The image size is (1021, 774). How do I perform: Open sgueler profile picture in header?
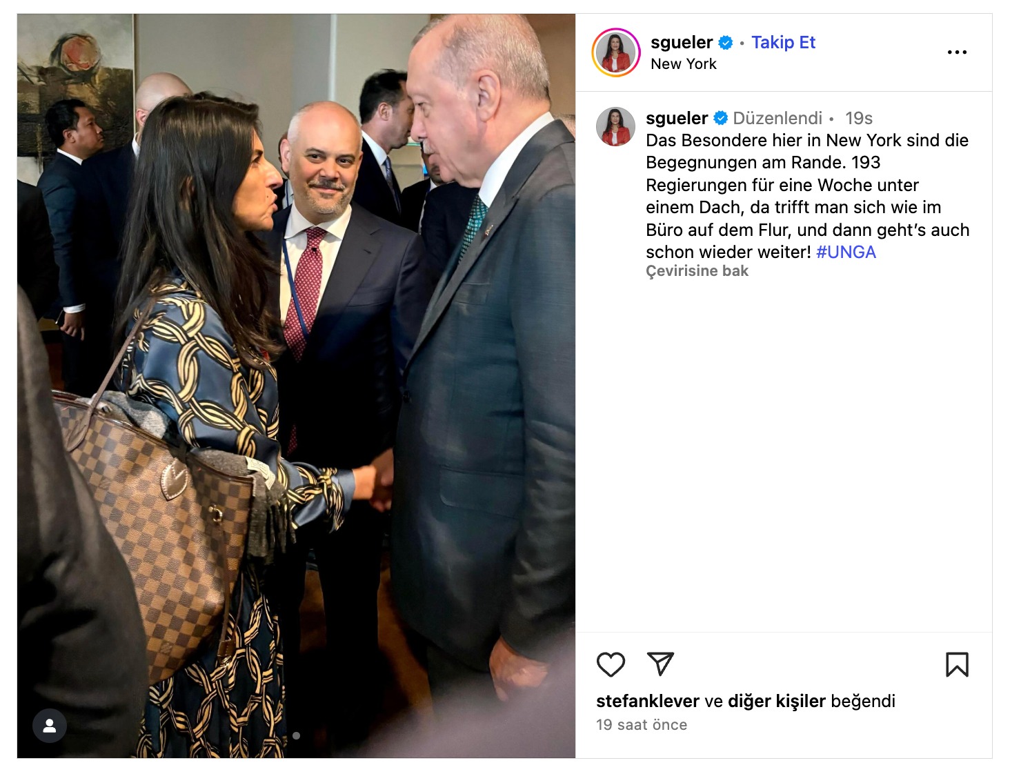[616, 52]
